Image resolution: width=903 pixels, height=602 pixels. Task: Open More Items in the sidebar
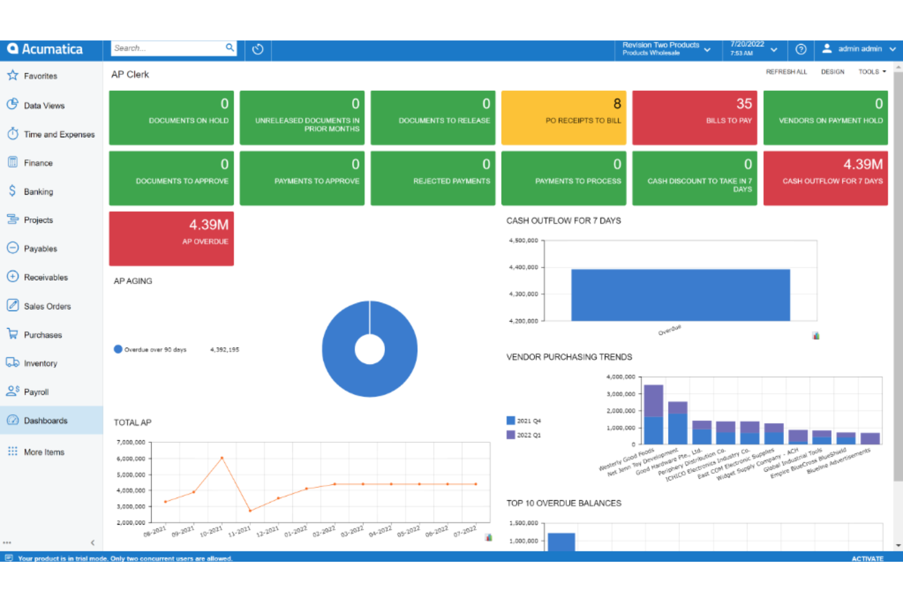click(43, 451)
